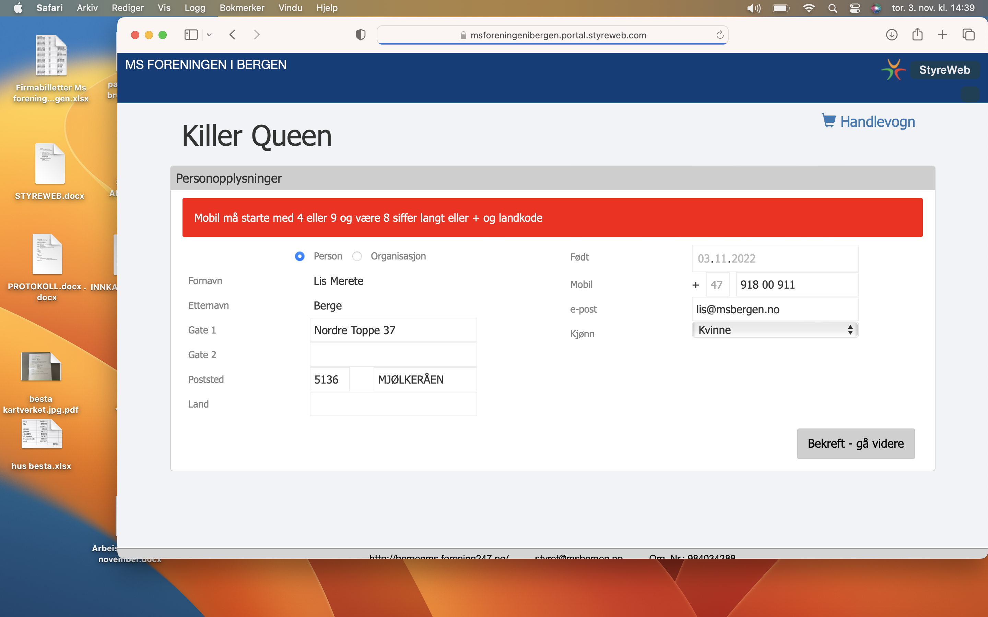The width and height of the screenshot is (988, 617).
Task: Click the Safari sidebar toggle icon
Action: (191, 35)
